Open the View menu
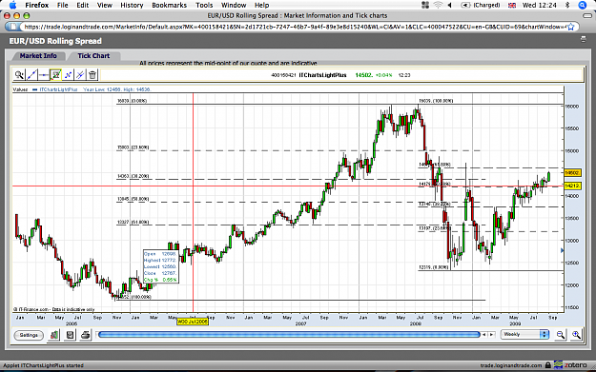Viewport: 596px width, 372px height. 105,5
